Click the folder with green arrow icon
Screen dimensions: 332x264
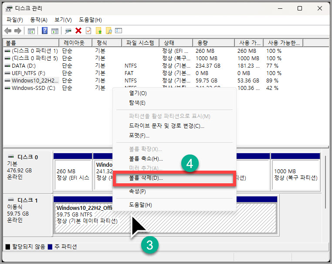click(98, 31)
